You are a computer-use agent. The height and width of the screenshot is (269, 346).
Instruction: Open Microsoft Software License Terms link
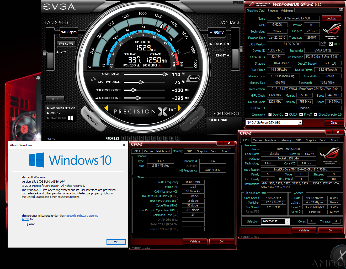tap(81, 216)
